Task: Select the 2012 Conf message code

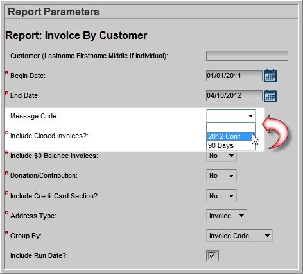Action: 231,136
